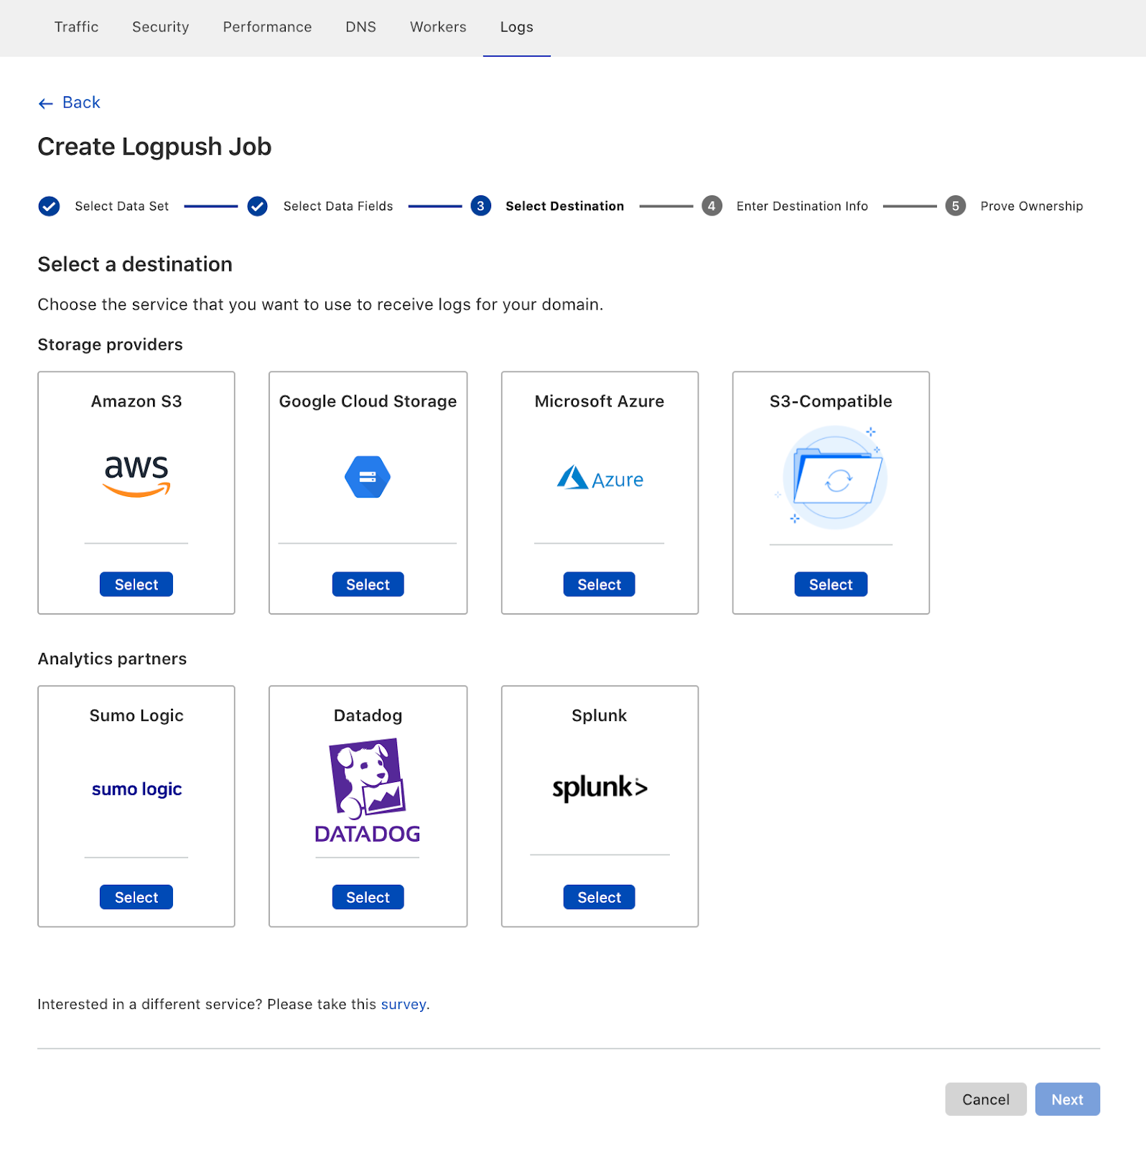The image size is (1146, 1149).
Task: Click the Analytics partners heading
Action: pos(112,659)
